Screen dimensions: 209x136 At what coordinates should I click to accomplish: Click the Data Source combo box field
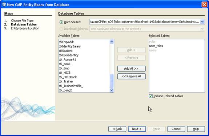(147, 22)
